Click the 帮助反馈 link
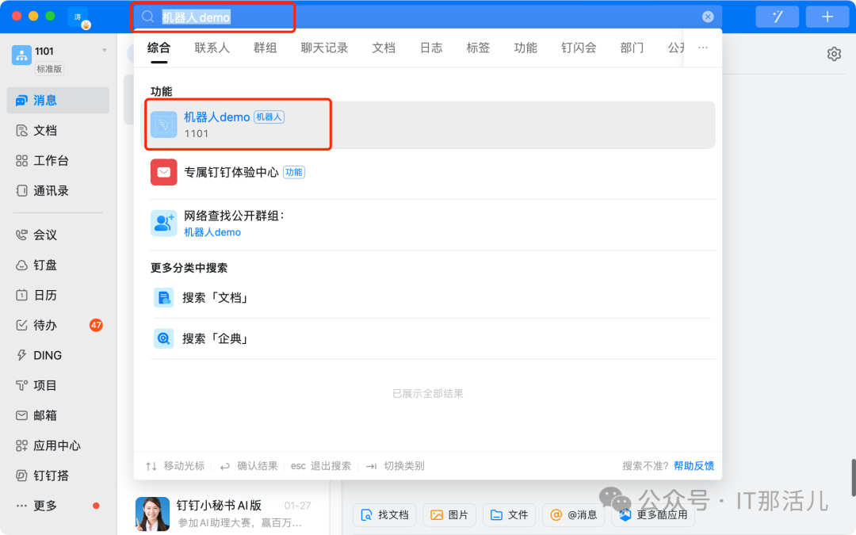The image size is (856, 535). coord(694,466)
